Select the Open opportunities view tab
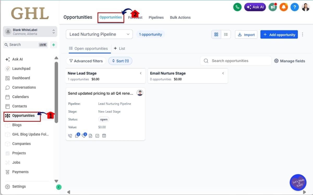Viewport: 313px width, 195px height. point(88,49)
